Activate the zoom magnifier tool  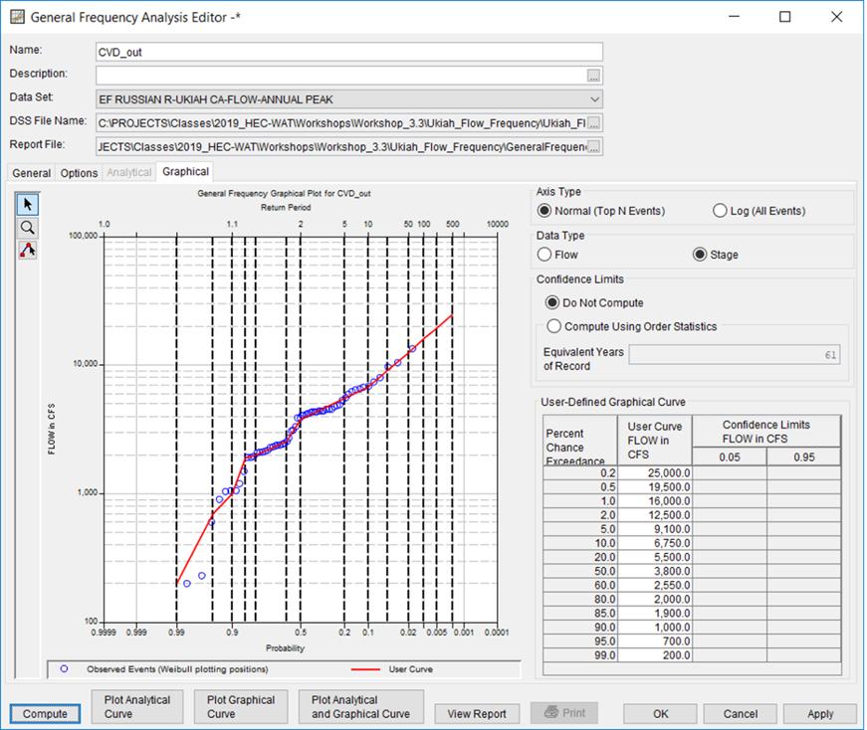click(27, 230)
